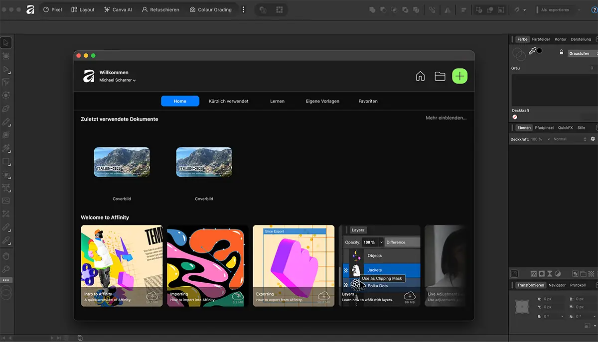Open the Farbfelder panel tab
Image resolution: width=598 pixels, height=342 pixels.
click(541, 39)
